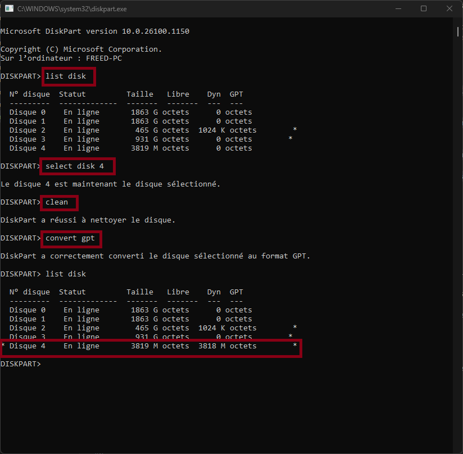Click the "correctement converti" GPT confirmation message
Screen dimensions: 463x454
[155, 256]
